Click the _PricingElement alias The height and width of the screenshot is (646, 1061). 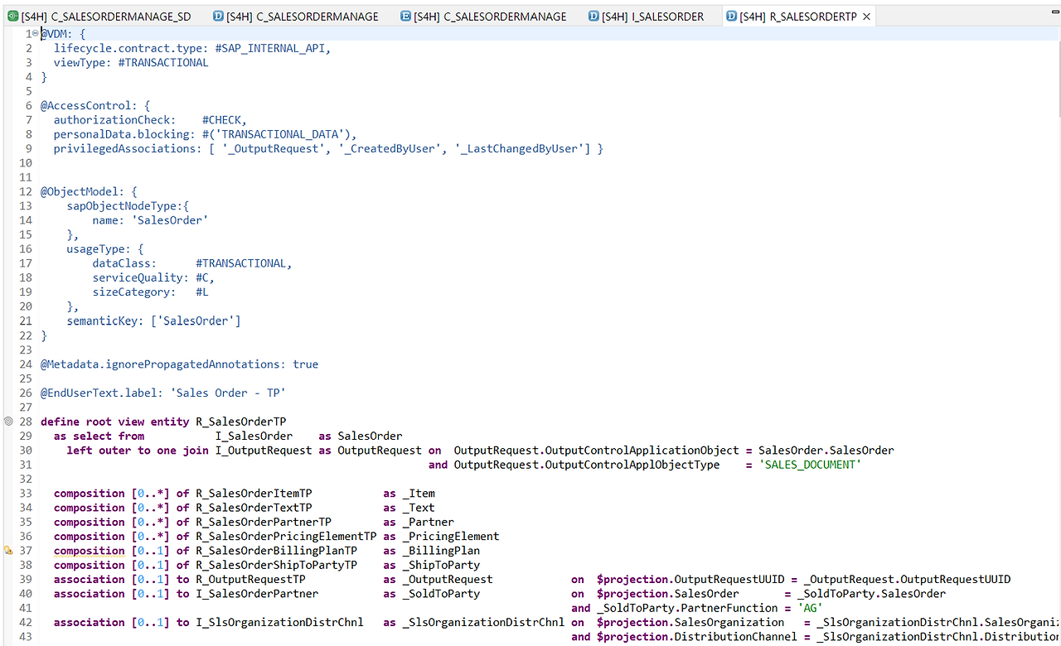[451, 537]
